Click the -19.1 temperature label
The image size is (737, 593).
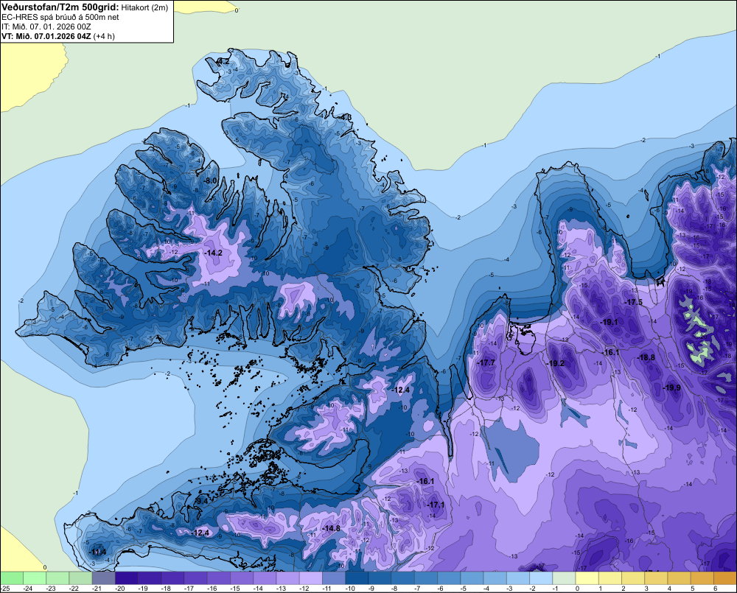tap(609, 323)
